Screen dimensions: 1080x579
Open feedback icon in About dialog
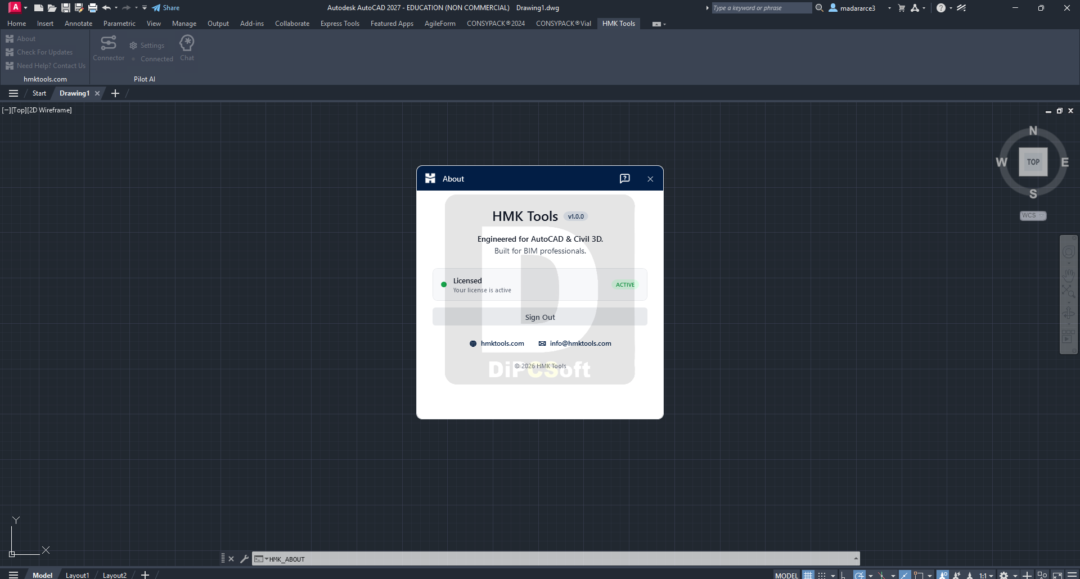click(x=625, y=179)
